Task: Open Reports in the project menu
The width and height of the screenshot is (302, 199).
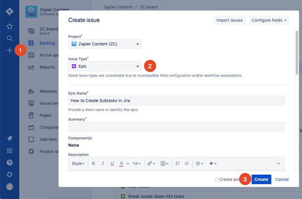Action: [47, 67]
